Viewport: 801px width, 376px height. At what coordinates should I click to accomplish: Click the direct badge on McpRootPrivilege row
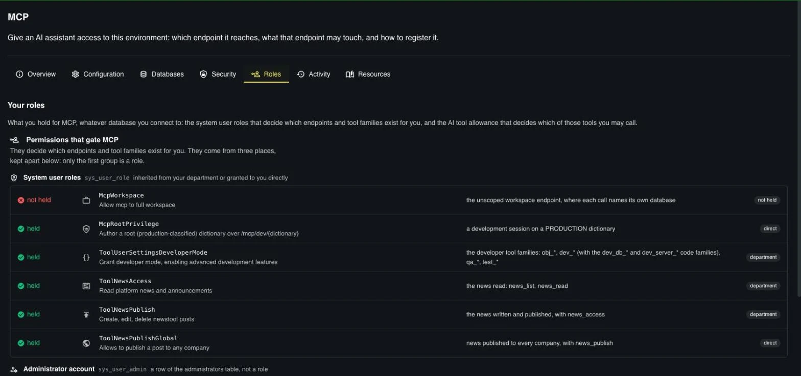click(x=770, y=229)
